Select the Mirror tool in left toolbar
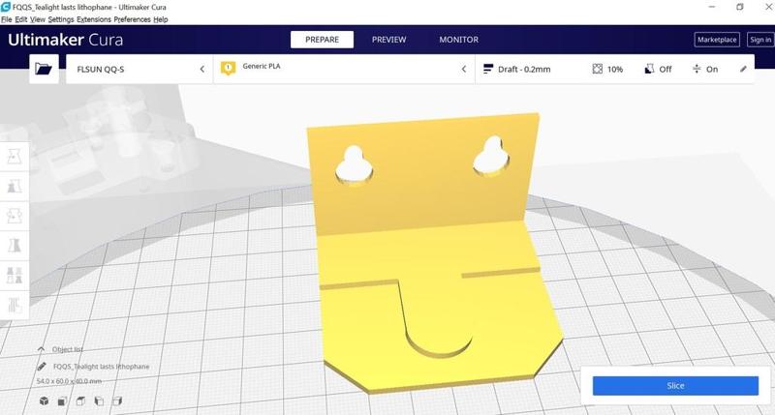 coord(15,246)
